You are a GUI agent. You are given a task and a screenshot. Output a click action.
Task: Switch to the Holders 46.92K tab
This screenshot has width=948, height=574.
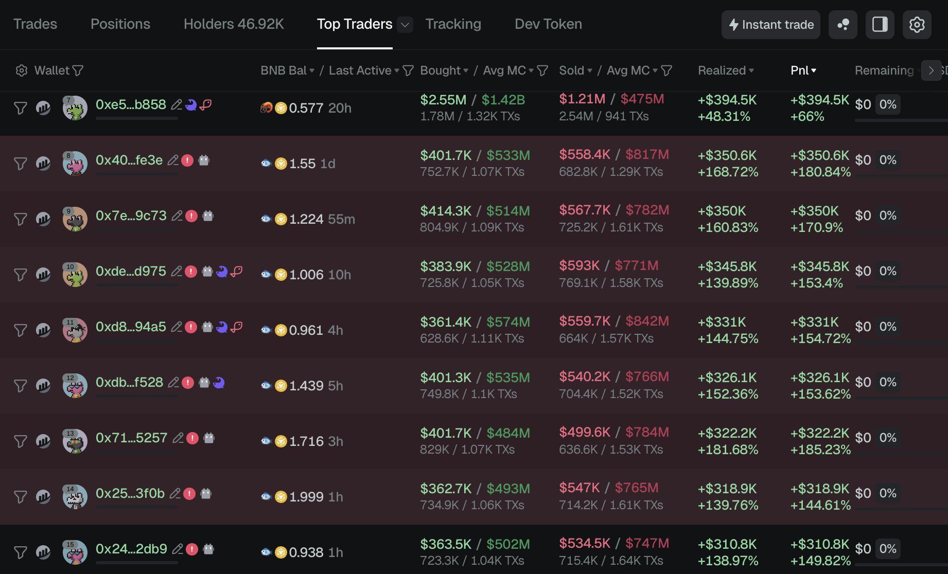[x=234, y=24]
